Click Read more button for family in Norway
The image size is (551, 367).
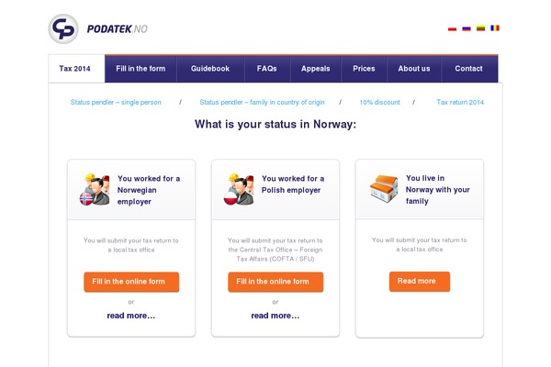point(420,282)
